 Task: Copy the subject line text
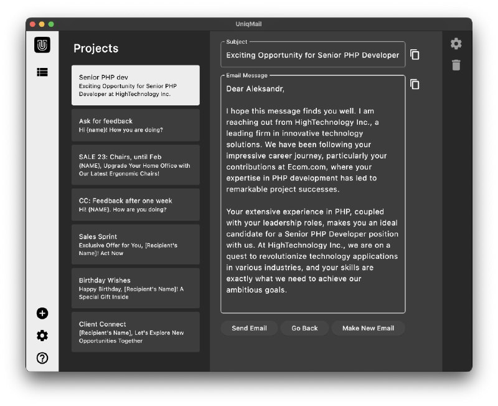tap(415, 55)
